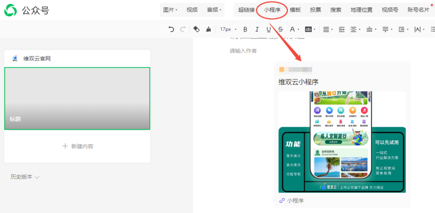The width and height of the screenshot is (435, 213).
Task: Click the text alignment icon
Action: pyautogui.click(x=326, y=29)
